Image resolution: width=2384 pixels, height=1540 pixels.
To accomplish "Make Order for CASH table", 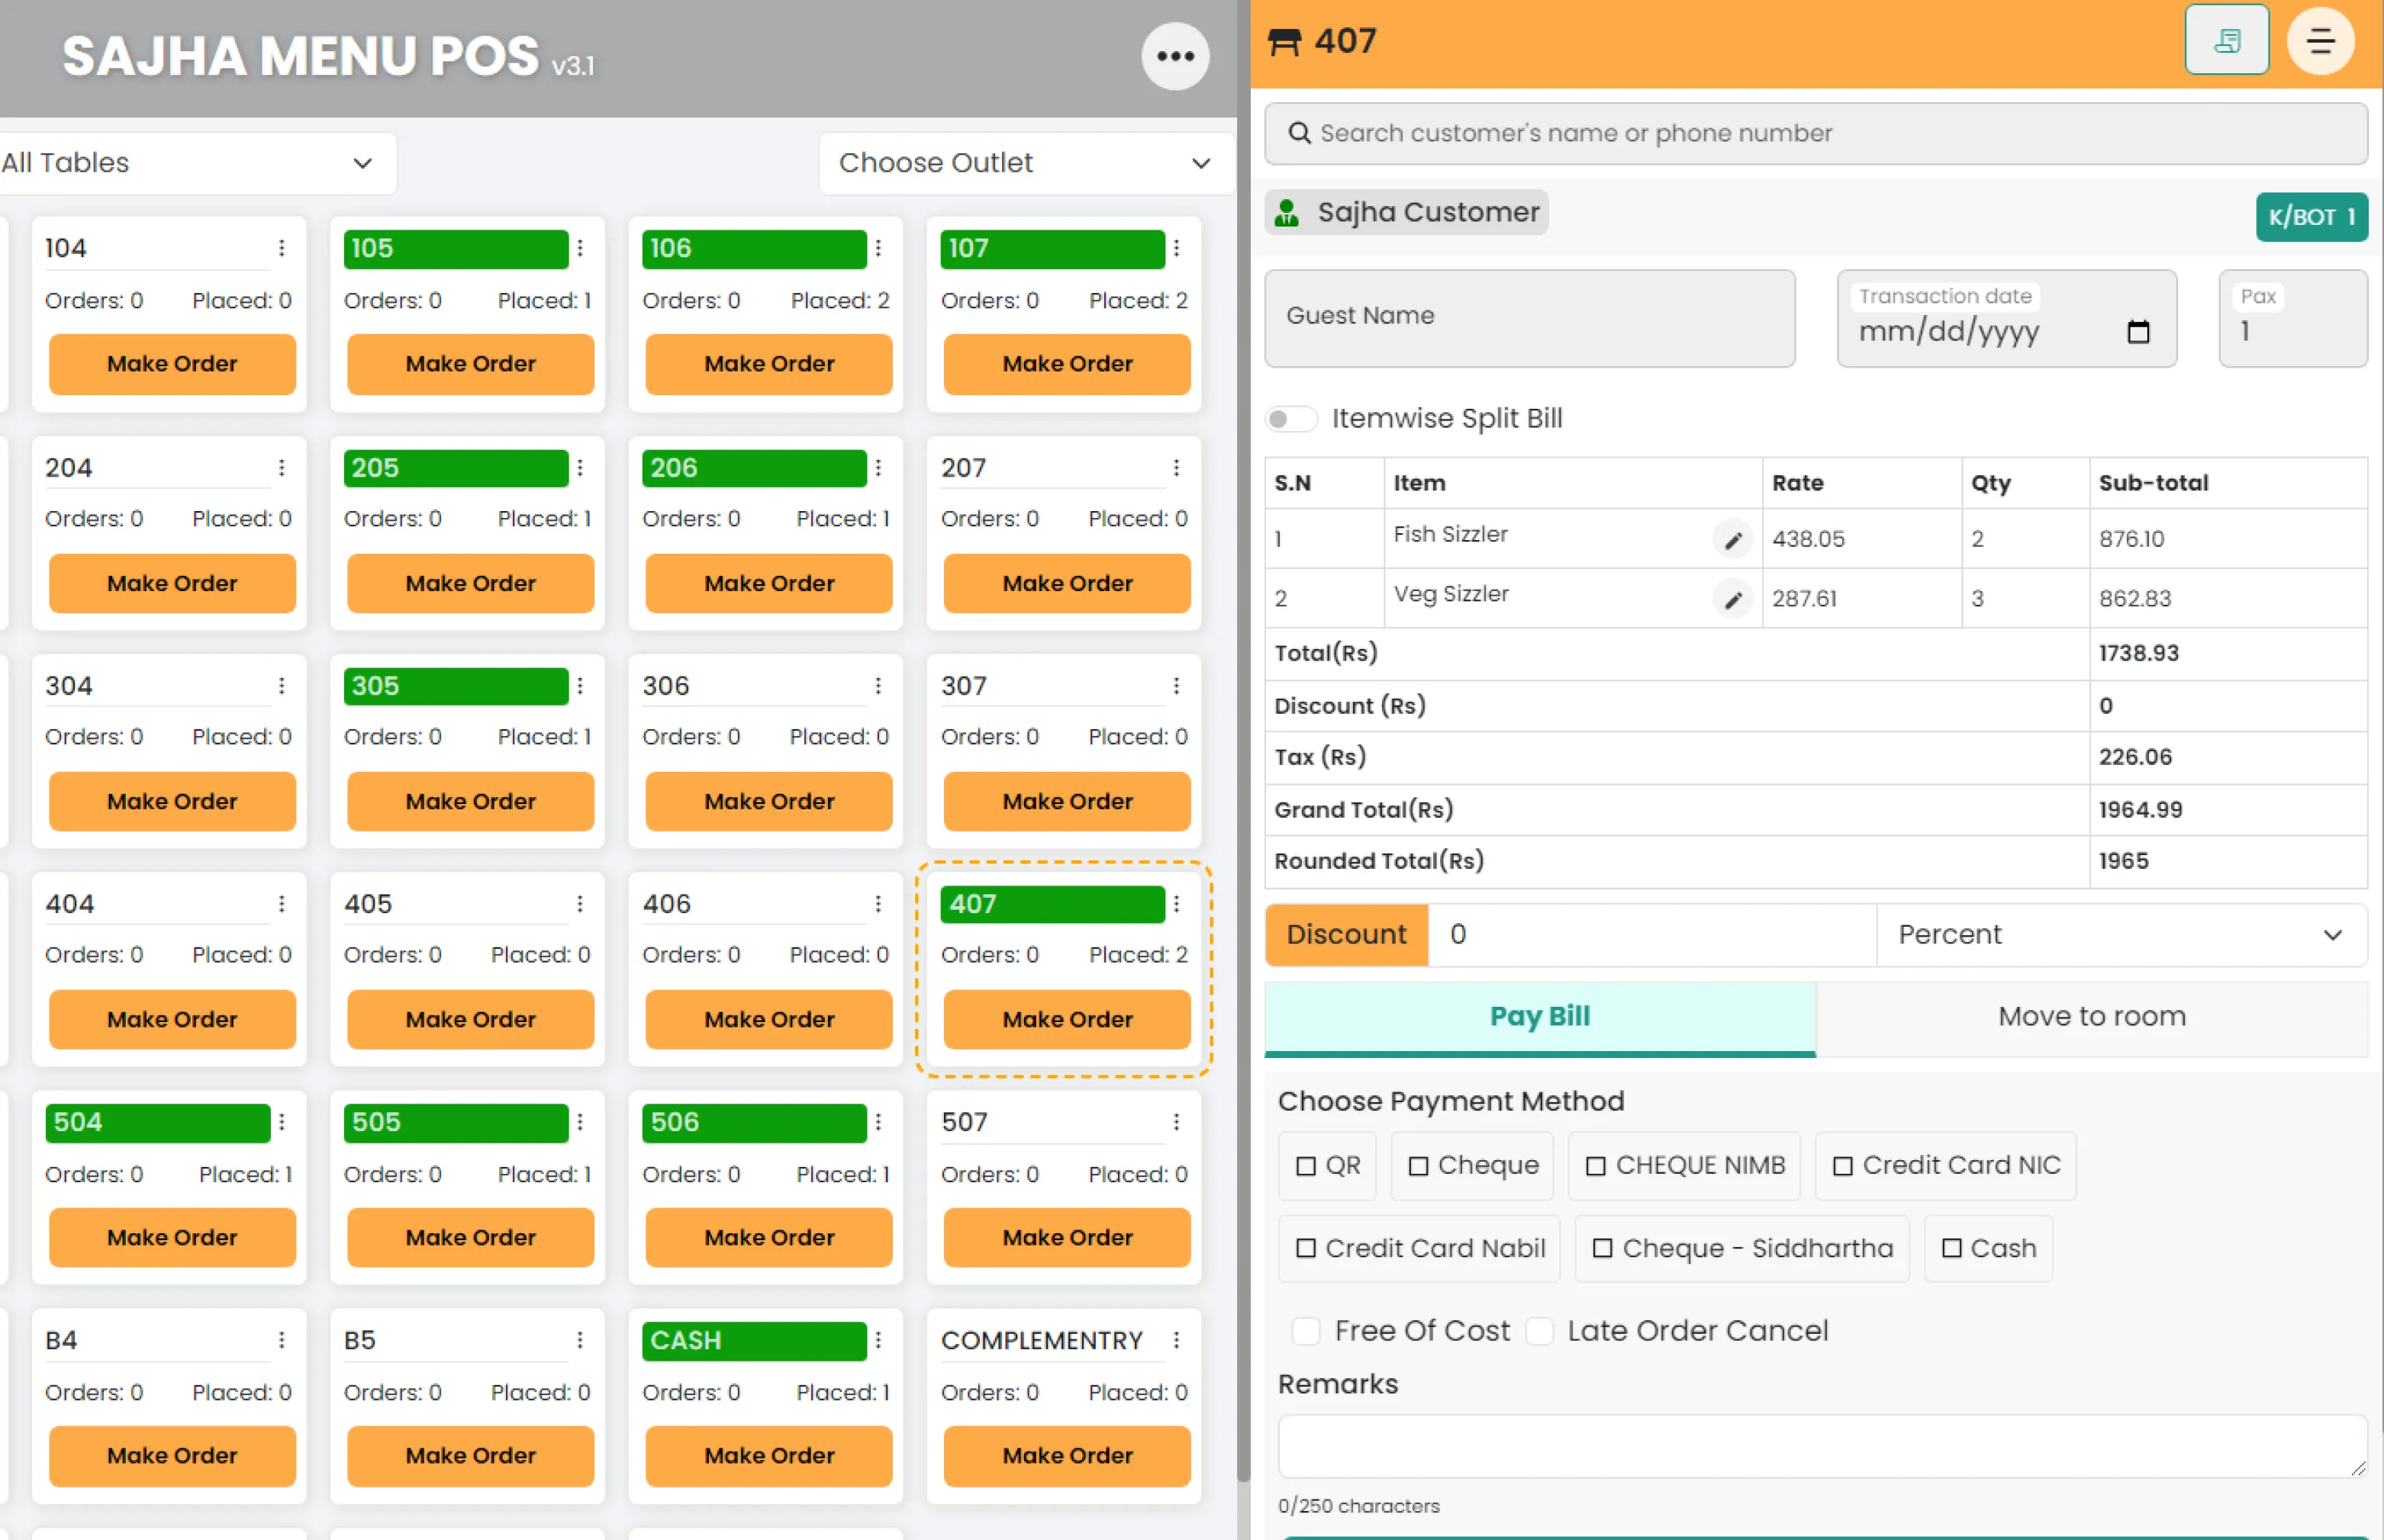I will [x=768, y=1456].
